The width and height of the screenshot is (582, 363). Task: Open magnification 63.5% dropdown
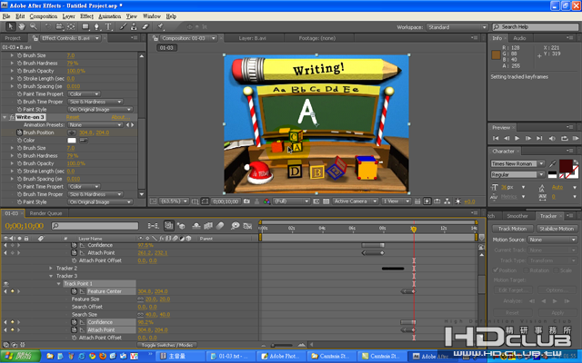point(174,201)
